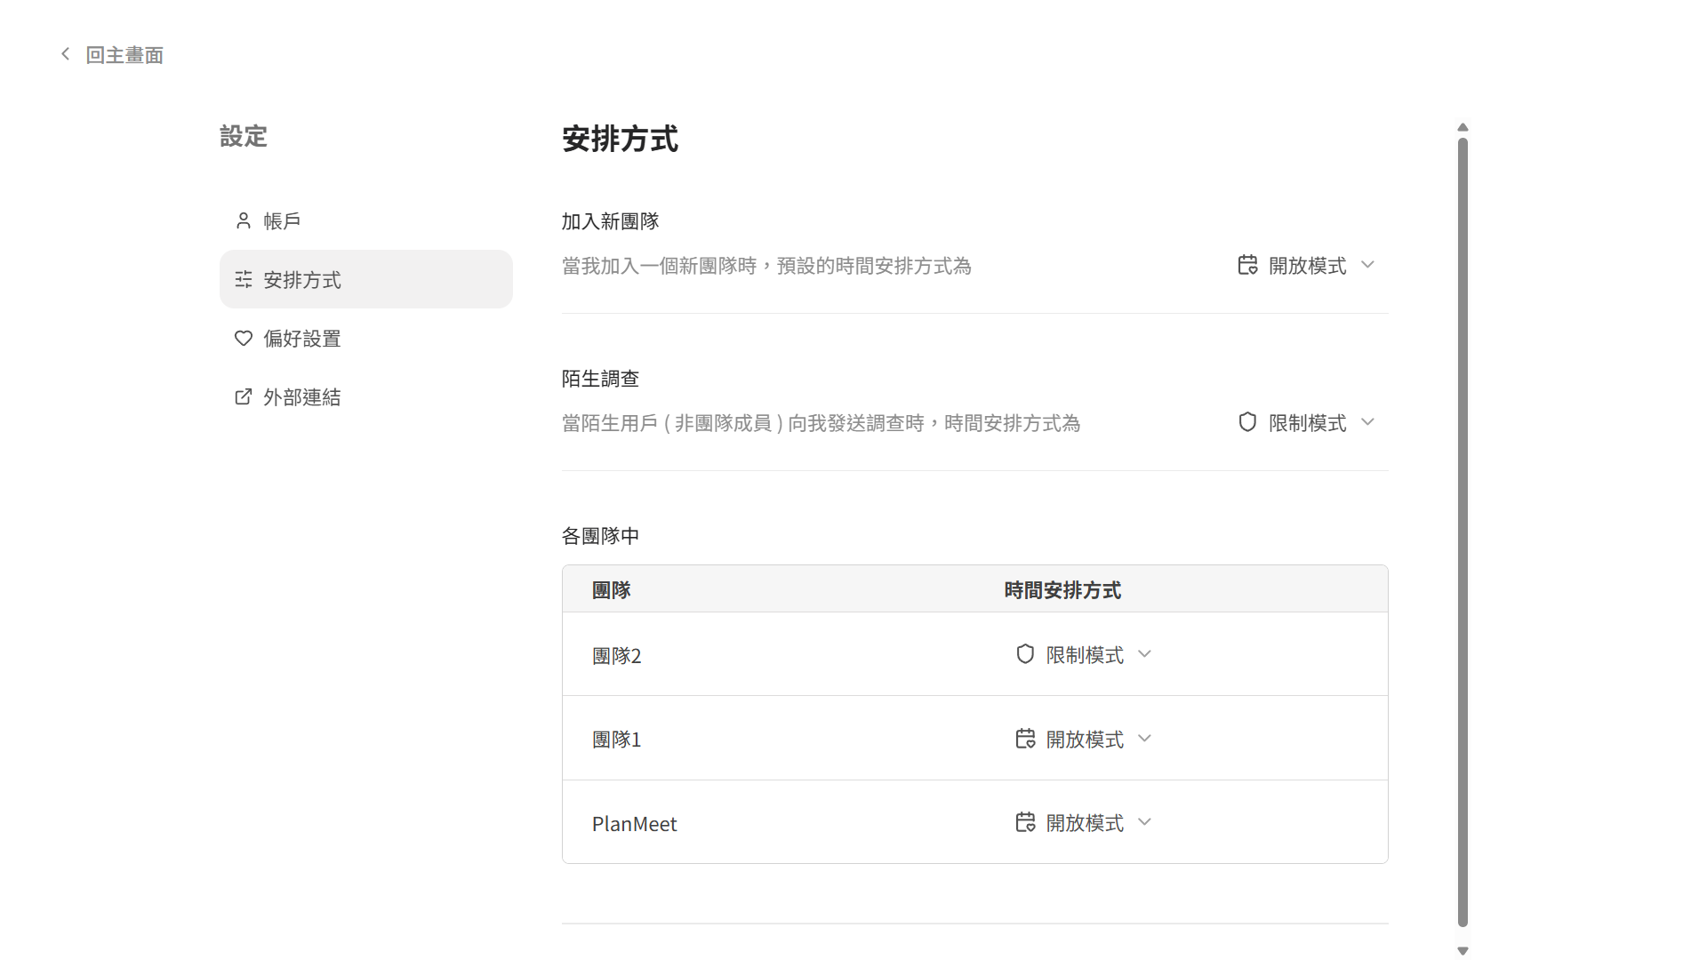Viewport: 1707px width, 960px height.
Task: Select the 外部連結 sidebar entry
Action: pos(301,396)
